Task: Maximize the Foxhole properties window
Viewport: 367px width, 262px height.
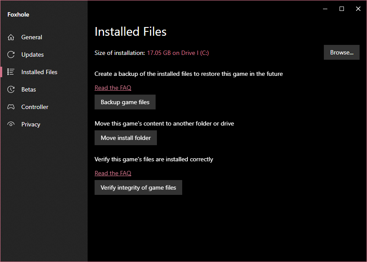Action: pyautogui.click(x=342, y=9)
